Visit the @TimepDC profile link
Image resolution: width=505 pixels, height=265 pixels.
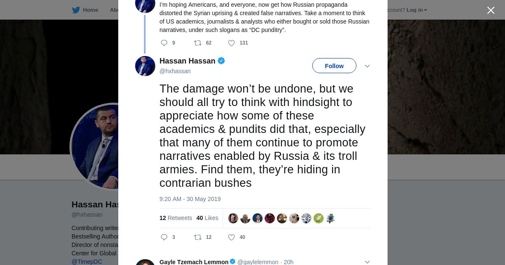(87, 262)
